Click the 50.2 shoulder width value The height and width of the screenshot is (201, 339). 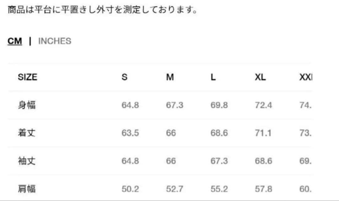[130, 189]
